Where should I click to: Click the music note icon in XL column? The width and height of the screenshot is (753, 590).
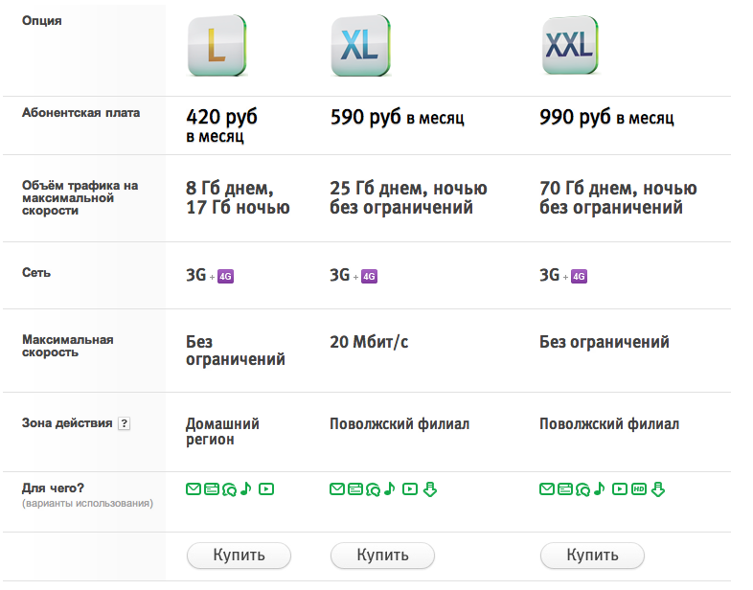click(x=390, y=488)
